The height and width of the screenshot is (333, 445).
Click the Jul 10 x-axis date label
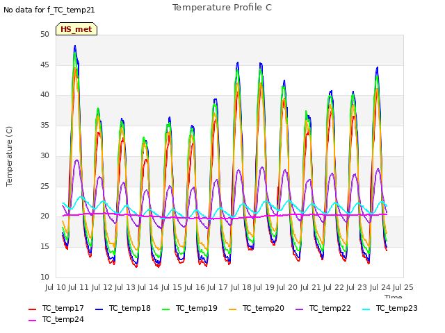pyautogui.click(x=56, y=287)
